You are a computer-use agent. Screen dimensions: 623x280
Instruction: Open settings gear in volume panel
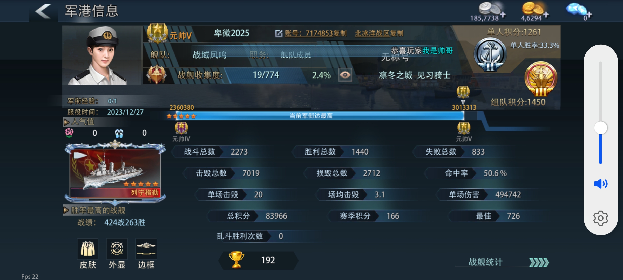[600, 218]
